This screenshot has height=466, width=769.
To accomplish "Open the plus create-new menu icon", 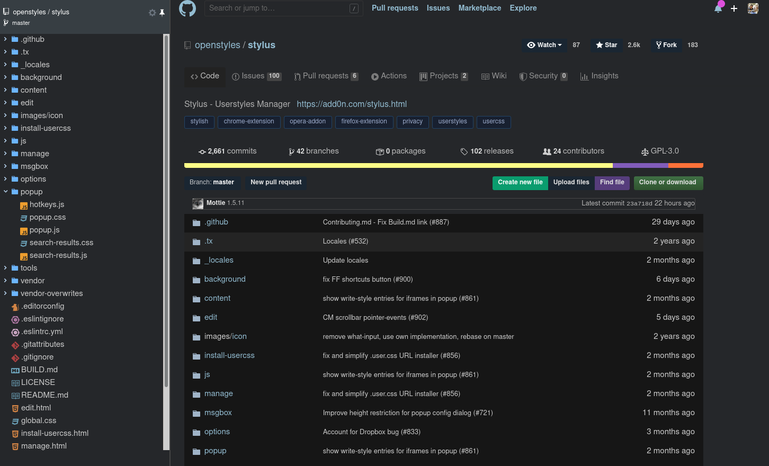I will 734,8.
